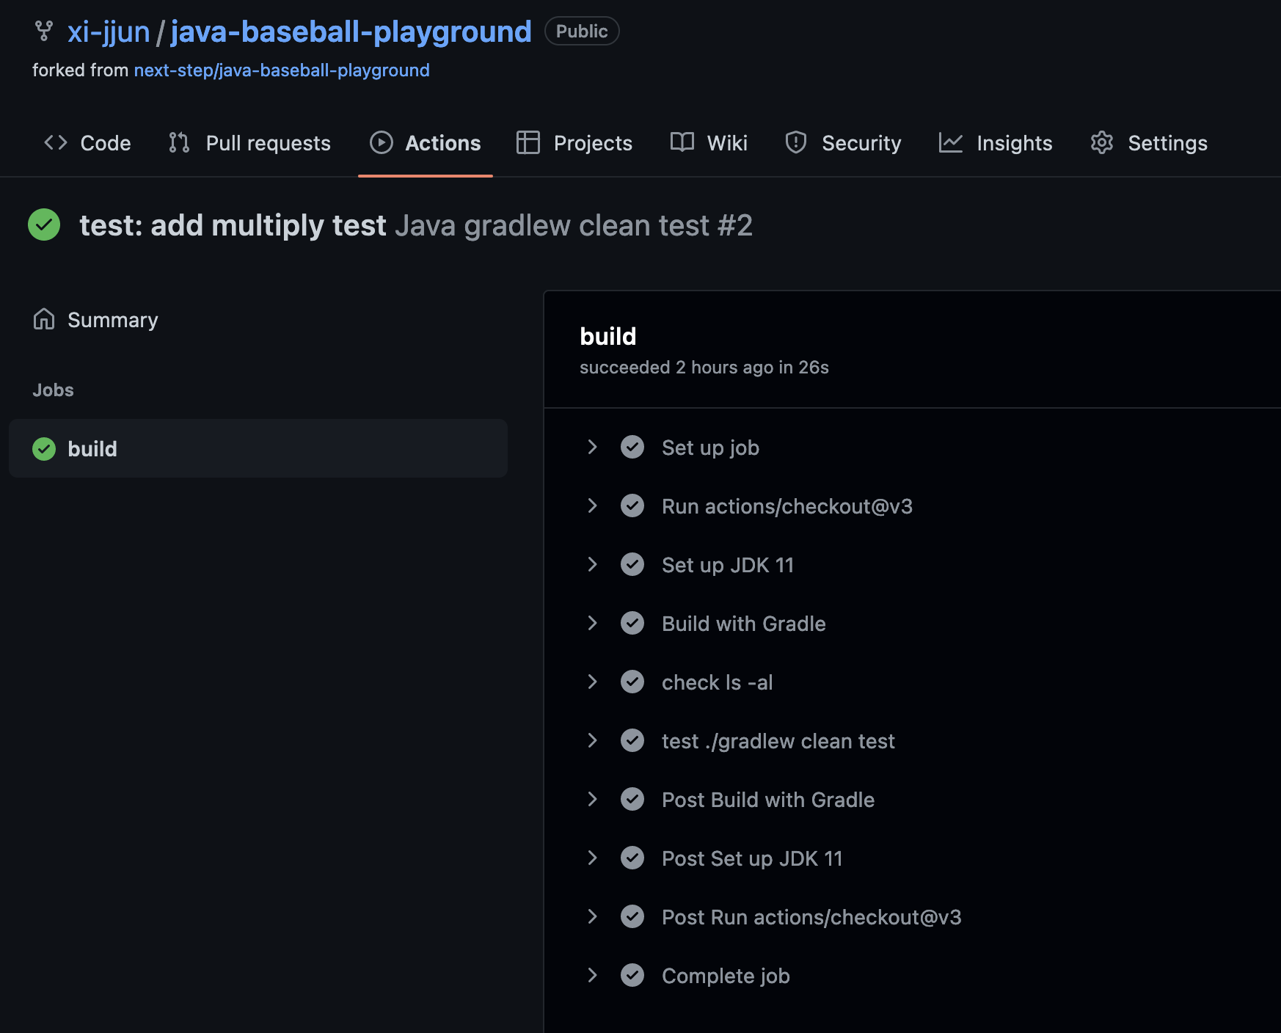This screenshot has width=1281, height=1033.
Task: Click workflow title 'test: add multiply test'
Action: [233, 225]
